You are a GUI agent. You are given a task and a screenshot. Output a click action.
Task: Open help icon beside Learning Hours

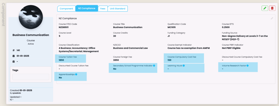184,66
